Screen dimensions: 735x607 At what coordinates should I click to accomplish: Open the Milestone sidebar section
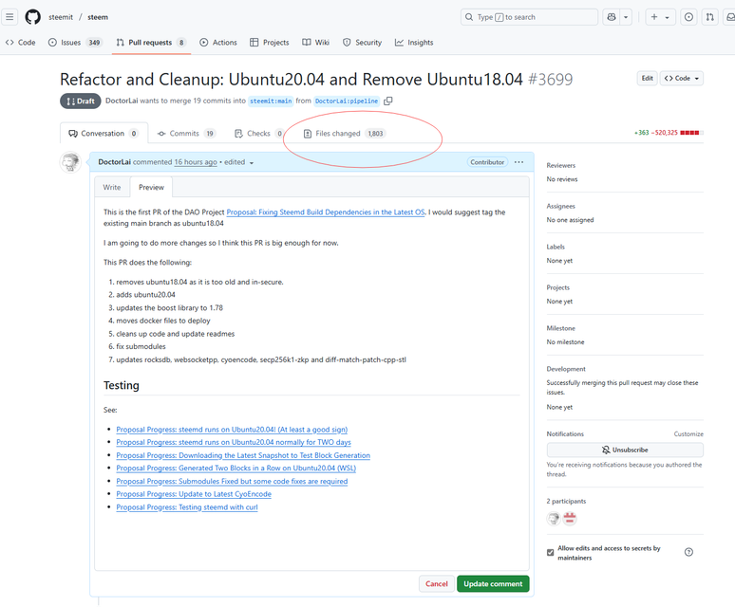560,328
